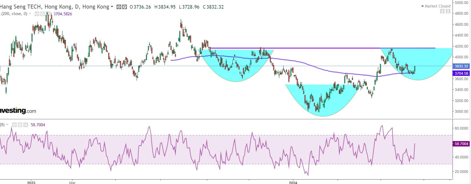Click the Market Closed status label
Viewport: 471px width, 184px height.
(437, 6)
